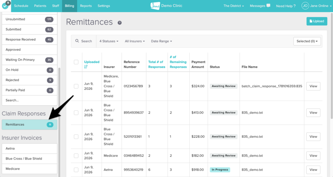The width and height of the screenshot is (333, 177).
Task: Select checkbox for reference 8954939637 row
Action: pyautogui.click(x=76, y=113)
